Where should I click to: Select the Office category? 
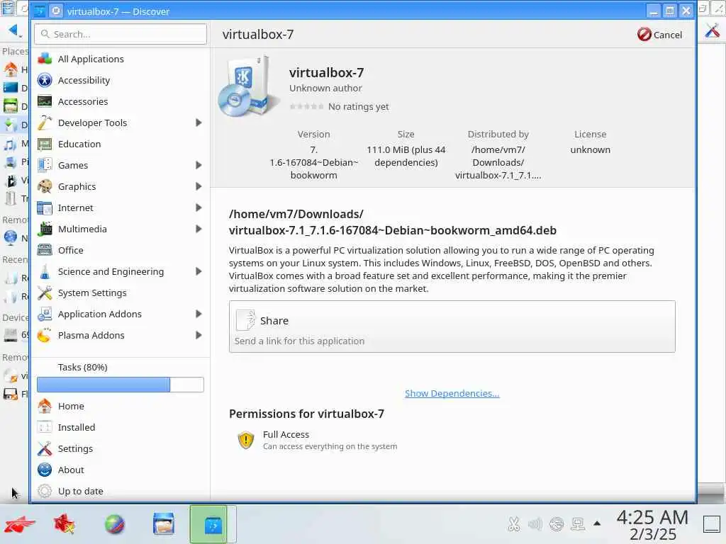(121, 250)
